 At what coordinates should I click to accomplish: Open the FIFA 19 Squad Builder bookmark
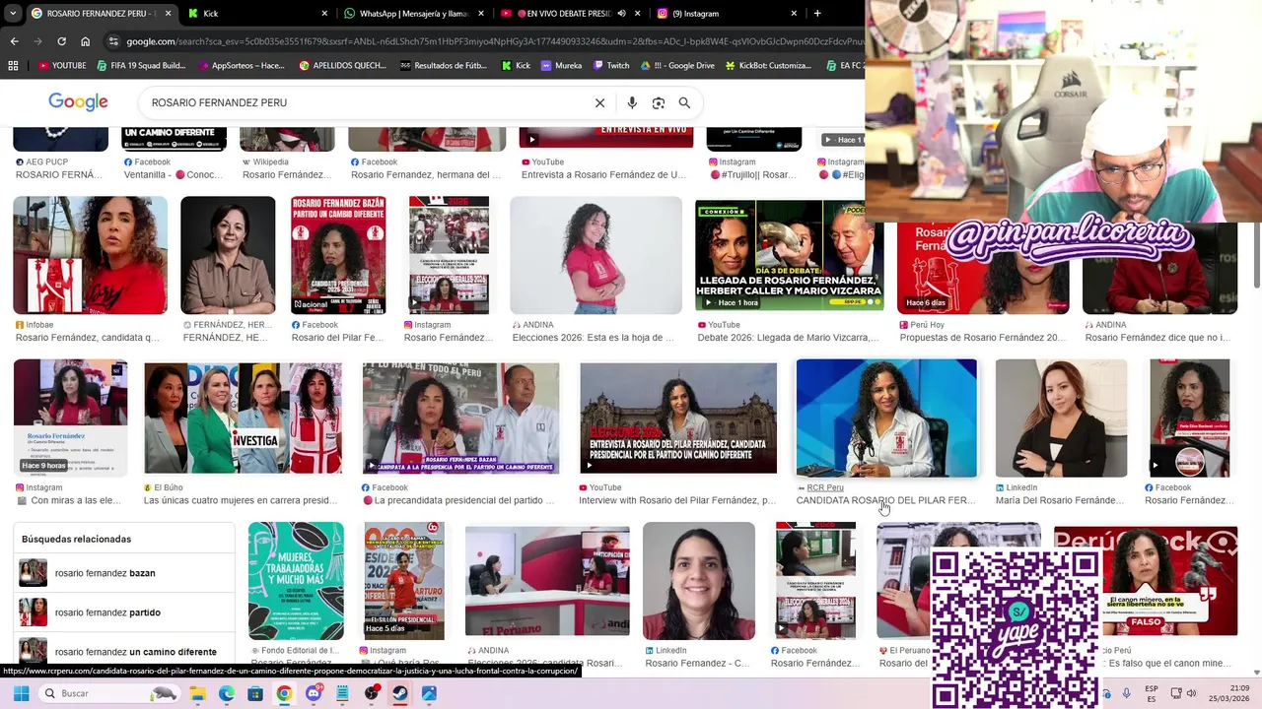pos(141,66)
